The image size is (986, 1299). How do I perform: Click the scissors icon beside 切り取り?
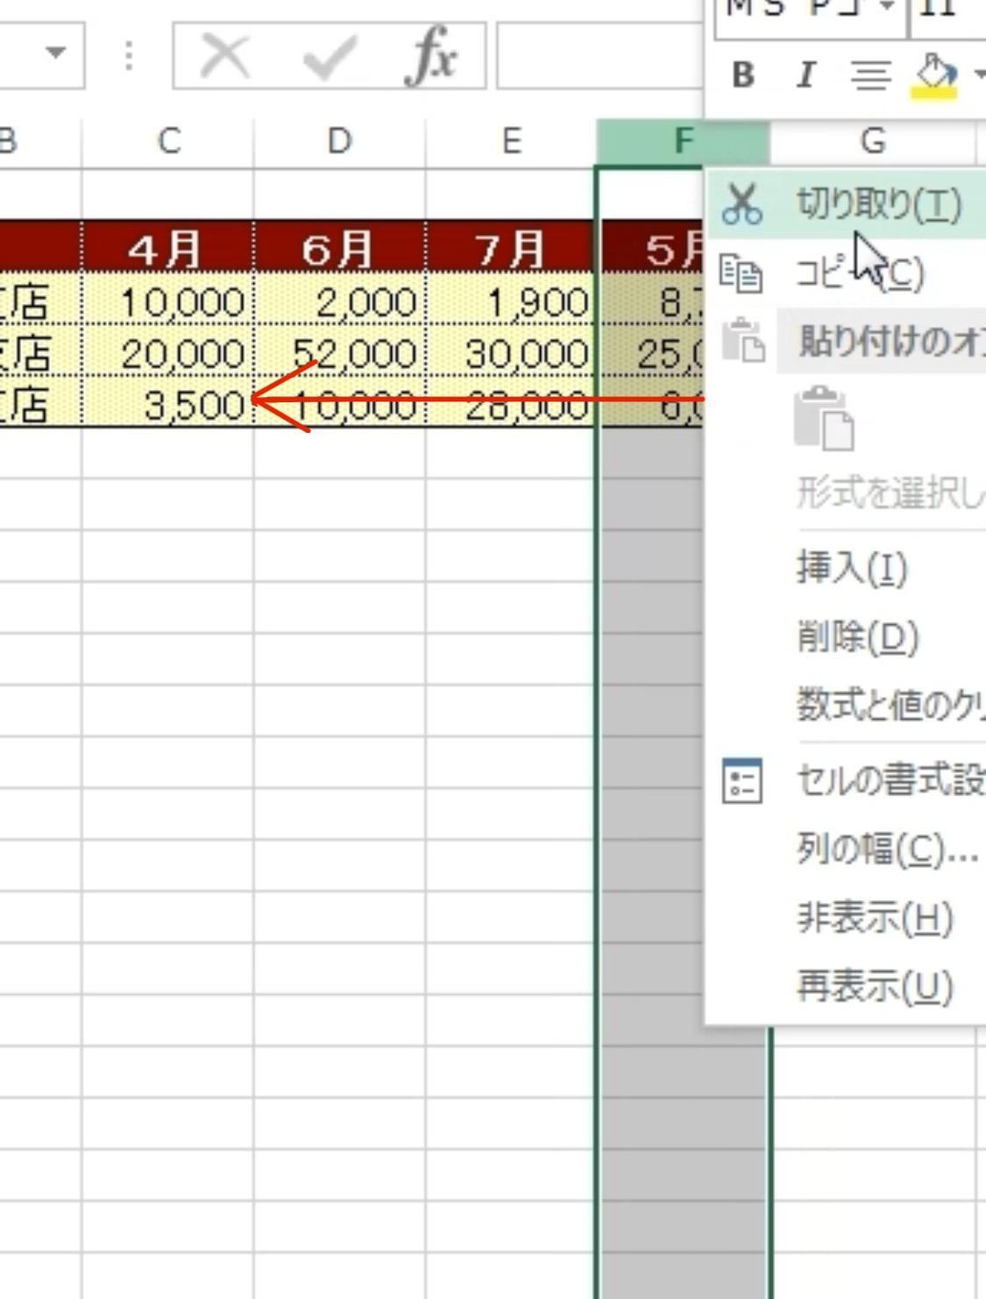pyautogui.click(x=741, y=204)
